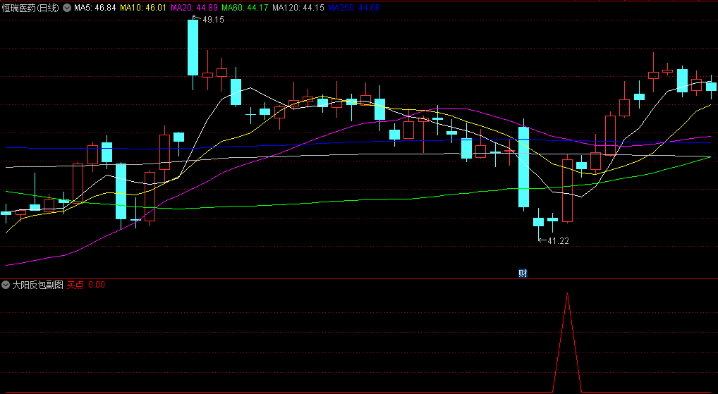Select the MA120: 44.15 label
The height and width of the screenshot is (394, 718).
(298, 8)
